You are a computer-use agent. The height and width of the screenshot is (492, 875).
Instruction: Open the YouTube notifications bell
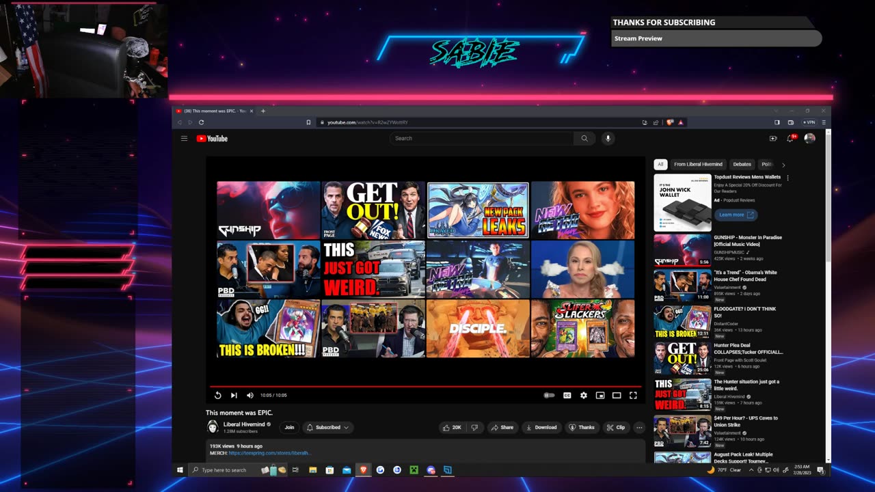790,138
